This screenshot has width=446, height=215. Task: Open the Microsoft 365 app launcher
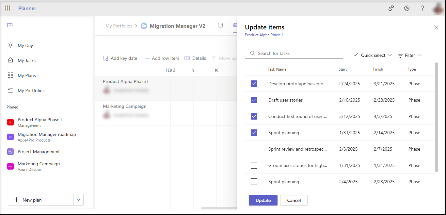pos(8,8)
